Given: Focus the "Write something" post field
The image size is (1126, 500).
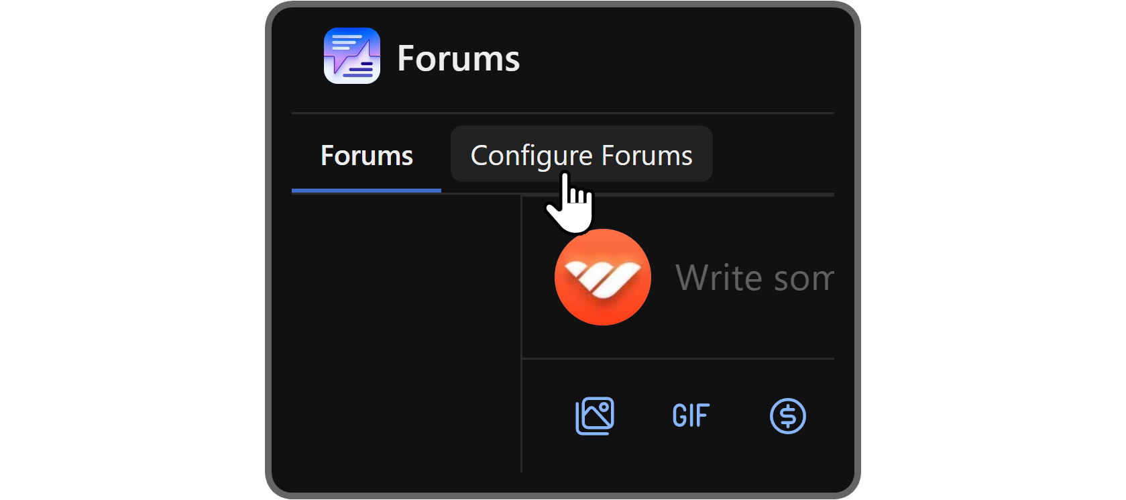Looking at the screenshot, I should coord(754,278).
